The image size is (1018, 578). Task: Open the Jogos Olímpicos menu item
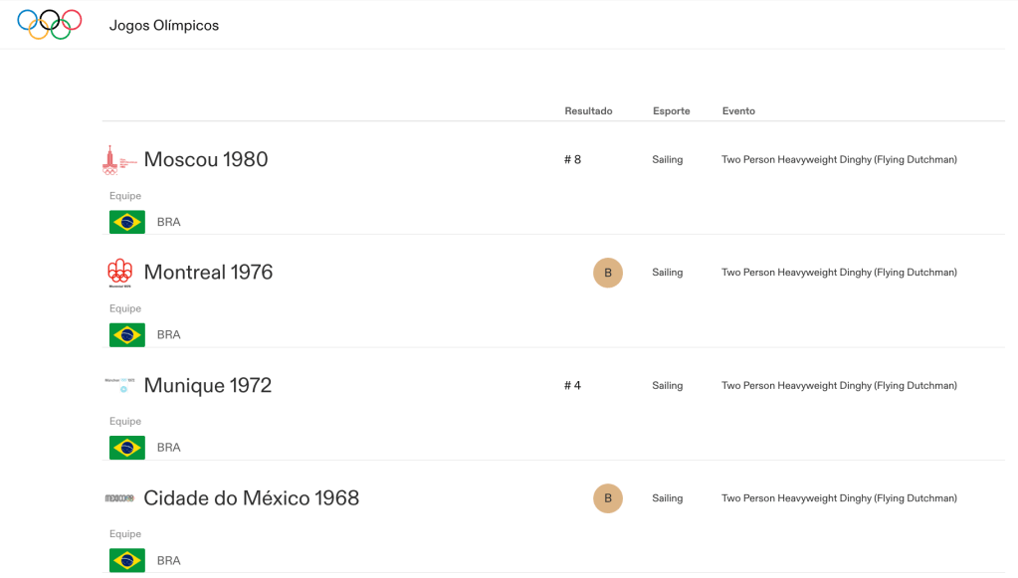pos(164,25)
